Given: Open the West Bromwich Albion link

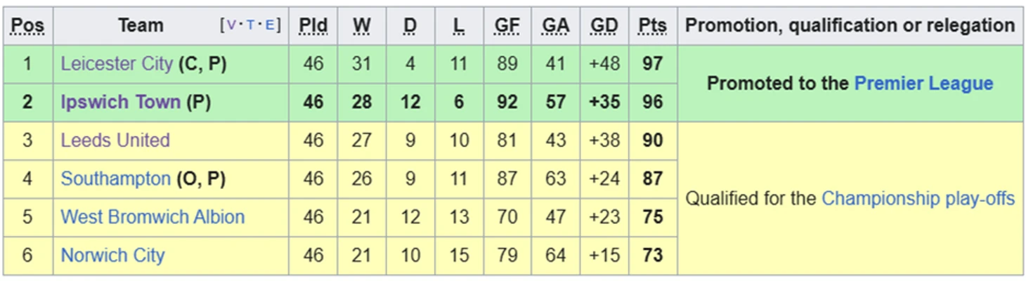Looking at the screenshot, I should pyautogui.click(x=152, y=216).
